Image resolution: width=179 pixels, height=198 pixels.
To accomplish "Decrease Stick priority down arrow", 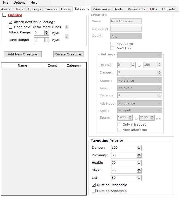I will tap(139, 172).
